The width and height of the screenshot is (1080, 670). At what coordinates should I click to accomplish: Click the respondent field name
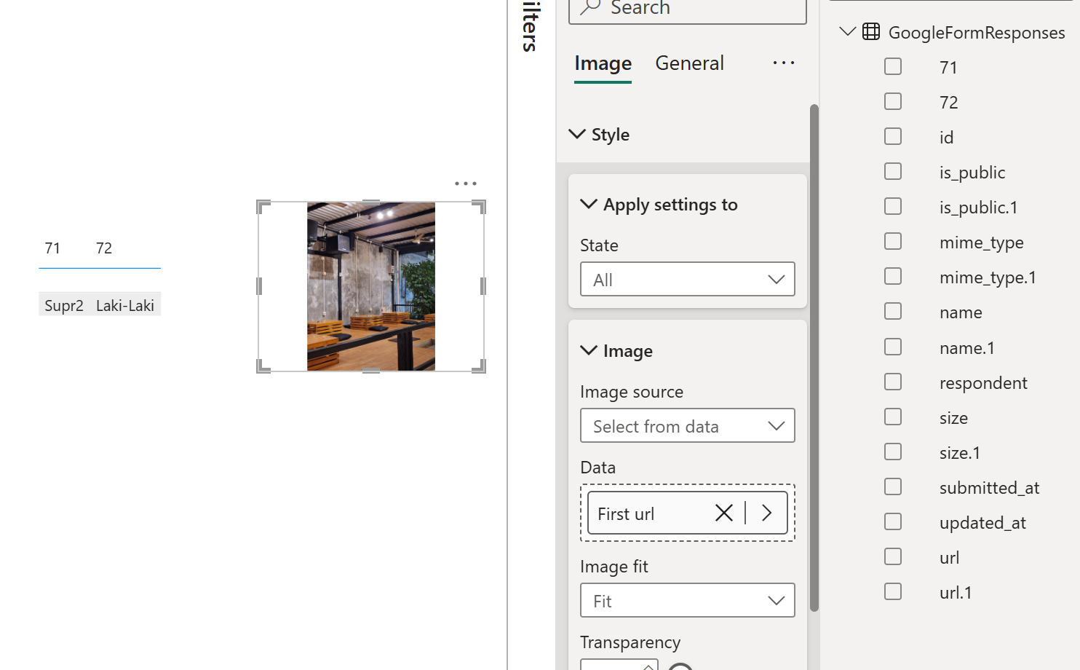click(x=983, y=382)
